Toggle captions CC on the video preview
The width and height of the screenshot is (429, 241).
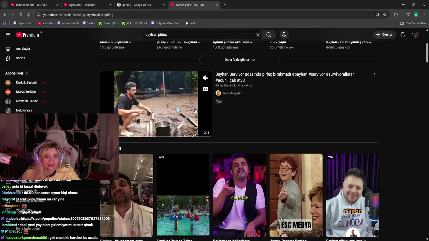coord(205,89)
